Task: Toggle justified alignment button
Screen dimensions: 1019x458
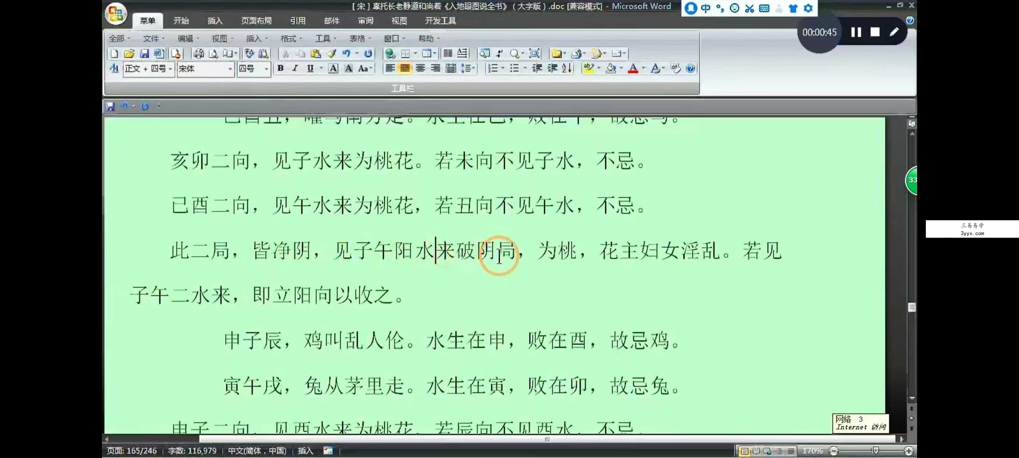Action: [405, 68]
